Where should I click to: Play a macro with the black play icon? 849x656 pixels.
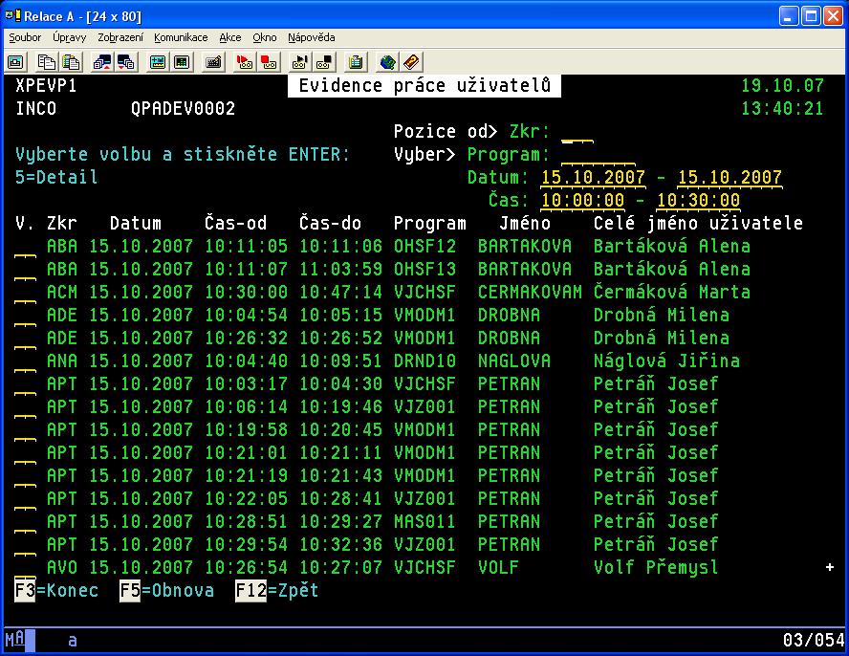point(300,62)
